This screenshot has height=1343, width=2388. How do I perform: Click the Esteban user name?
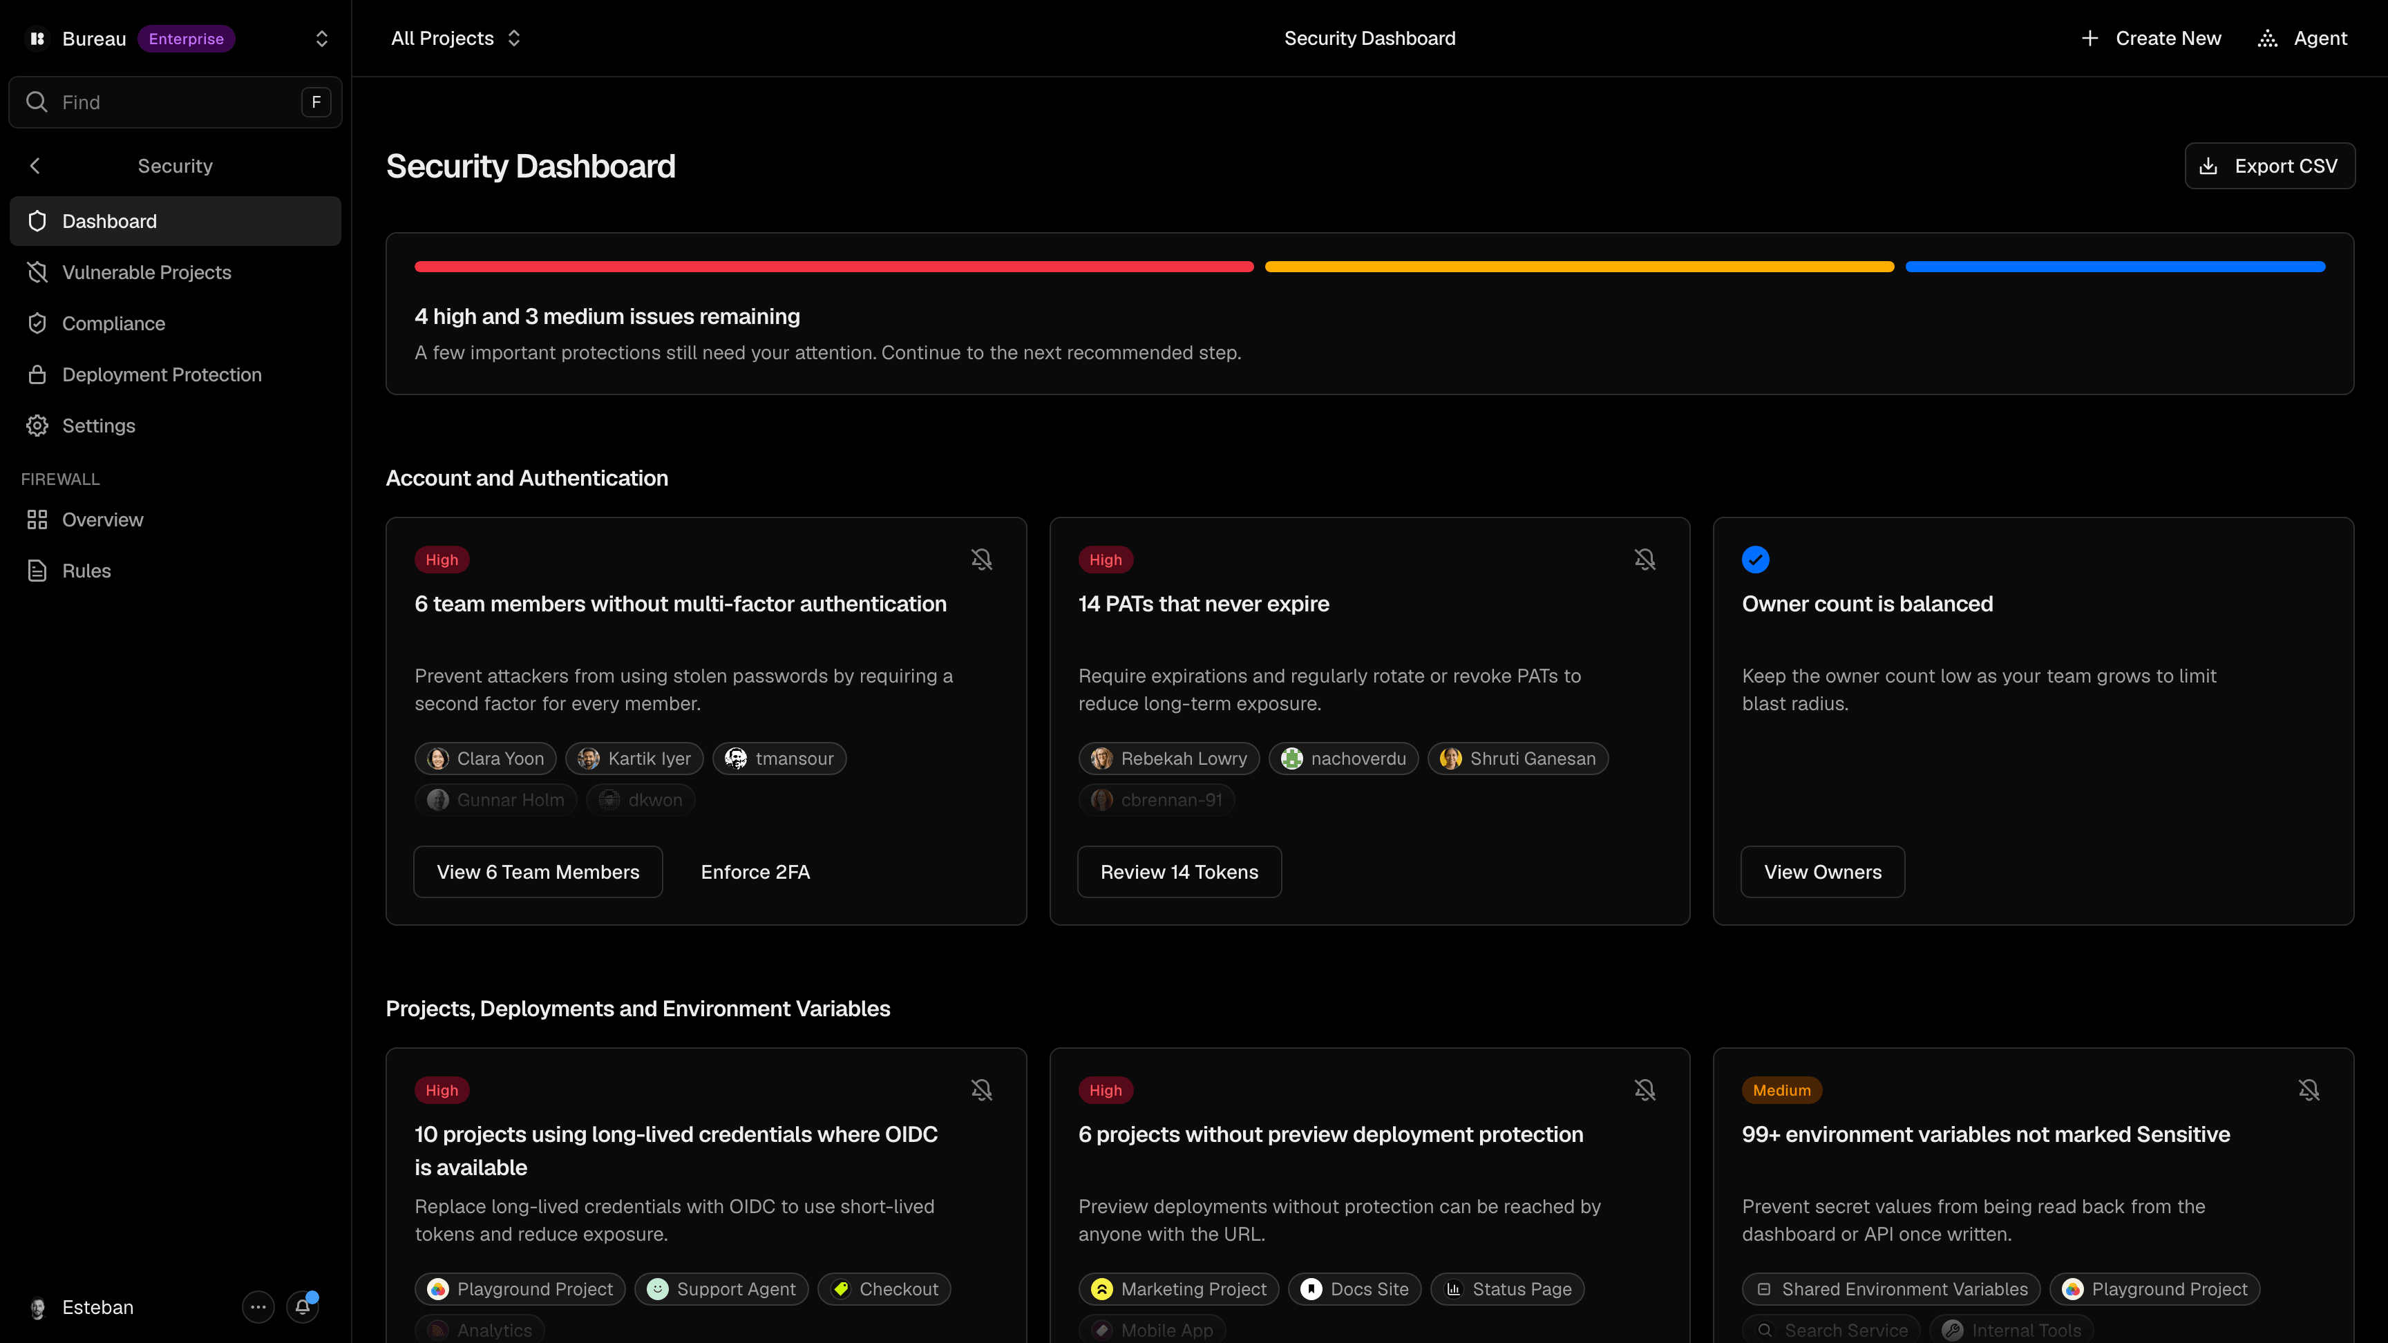point(97,1308)
